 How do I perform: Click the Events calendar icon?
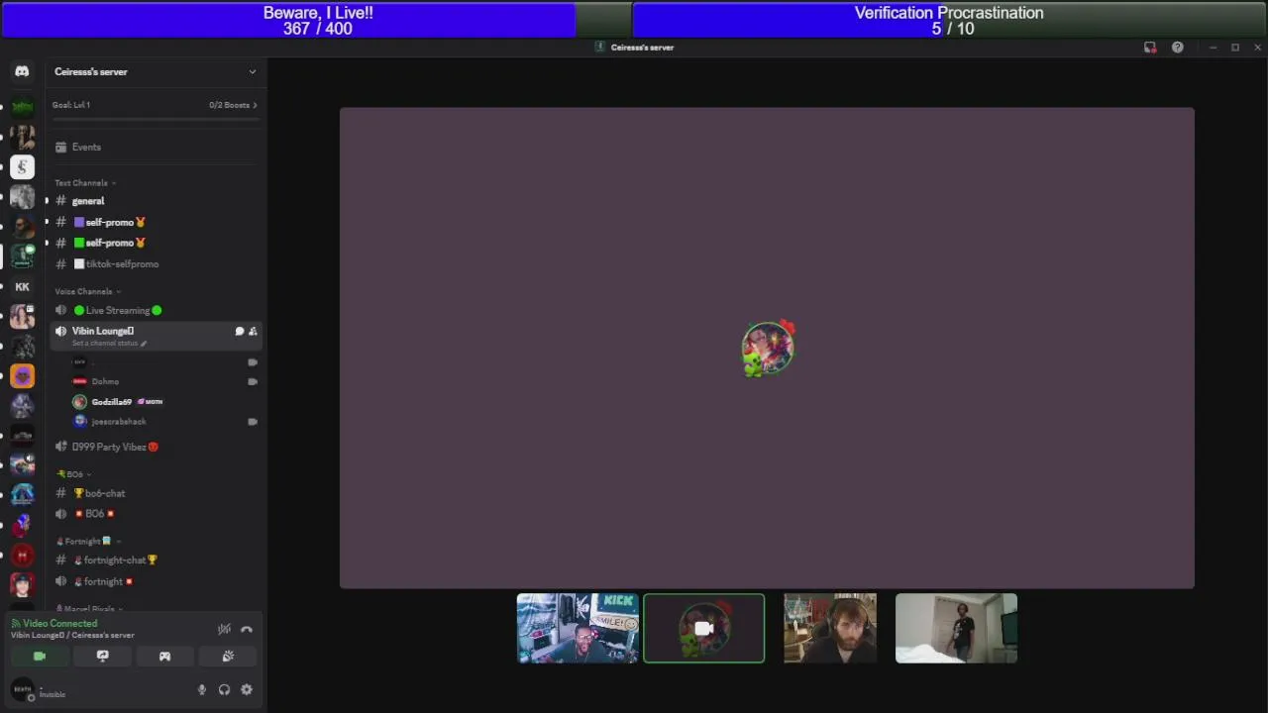pyautogui.click(x=60, y=148)
